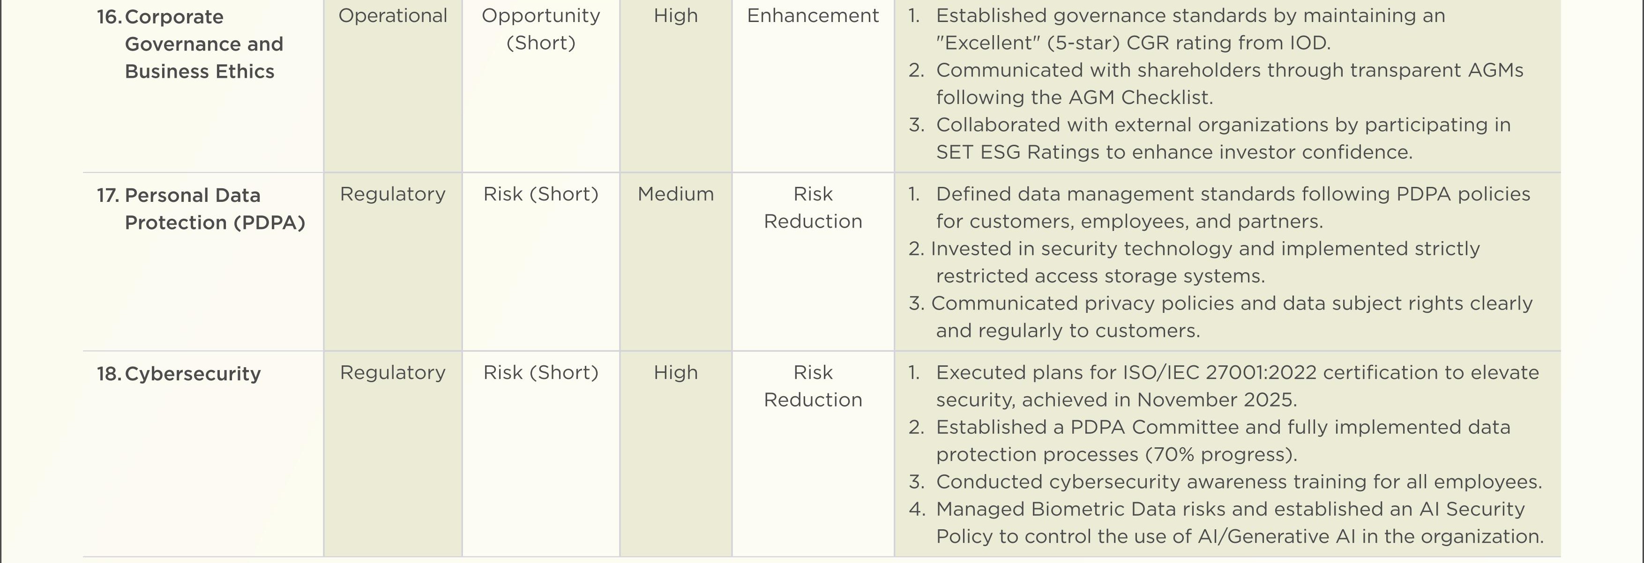Viewport: 1644px width, 563px height.
Task: Click the Opportunity (Short) cell
Action: pyautogui.click(x=540, y=29)
